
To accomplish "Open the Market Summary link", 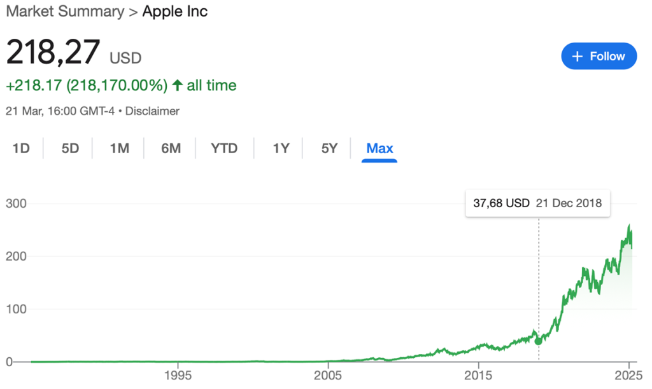I will click(x=64, y=11).
